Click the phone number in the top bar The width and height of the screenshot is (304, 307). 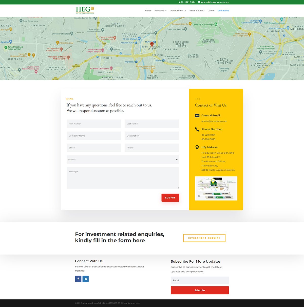point(188,2)
